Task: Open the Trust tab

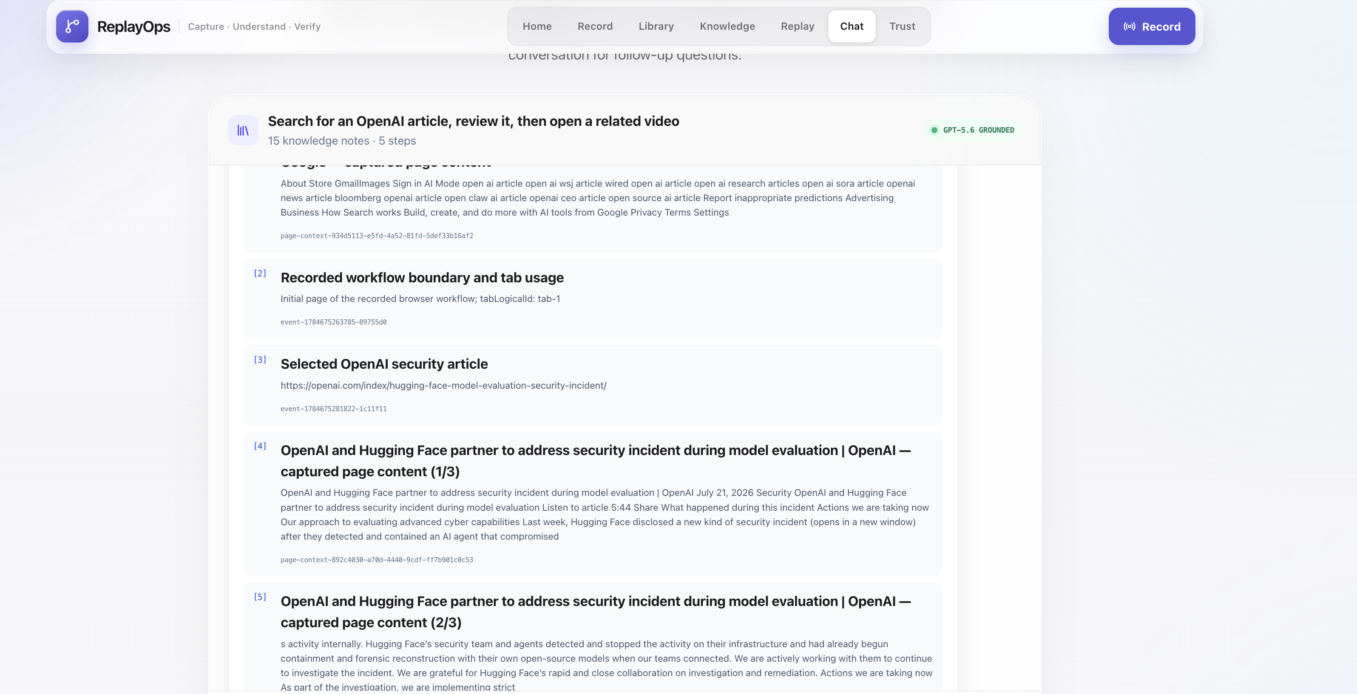Action: point(902,26)
